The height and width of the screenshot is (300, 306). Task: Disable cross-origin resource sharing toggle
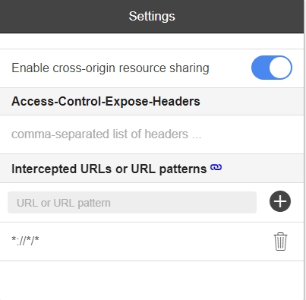click(272, 68)
